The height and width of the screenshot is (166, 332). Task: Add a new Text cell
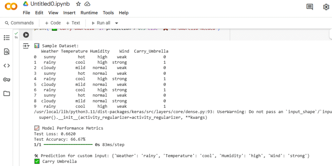coord(73,23)
